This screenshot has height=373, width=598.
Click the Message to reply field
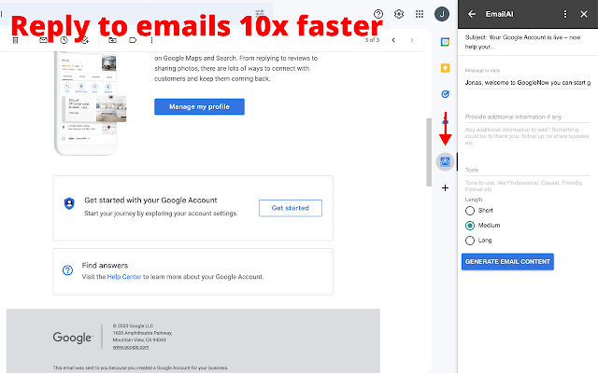pos(527,83)
